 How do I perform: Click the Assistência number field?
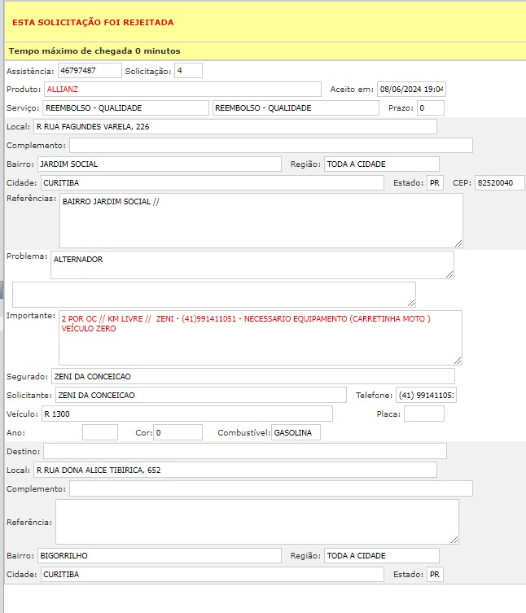click(x=89, y=71)
